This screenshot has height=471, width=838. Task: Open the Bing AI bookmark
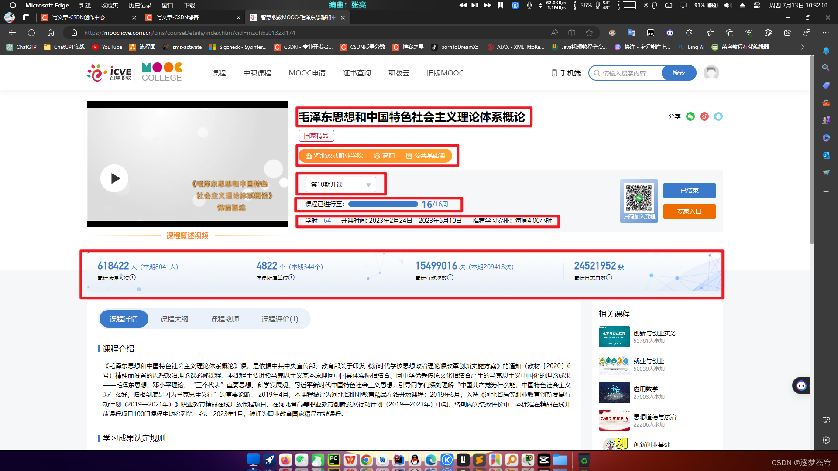click(691, 47)
